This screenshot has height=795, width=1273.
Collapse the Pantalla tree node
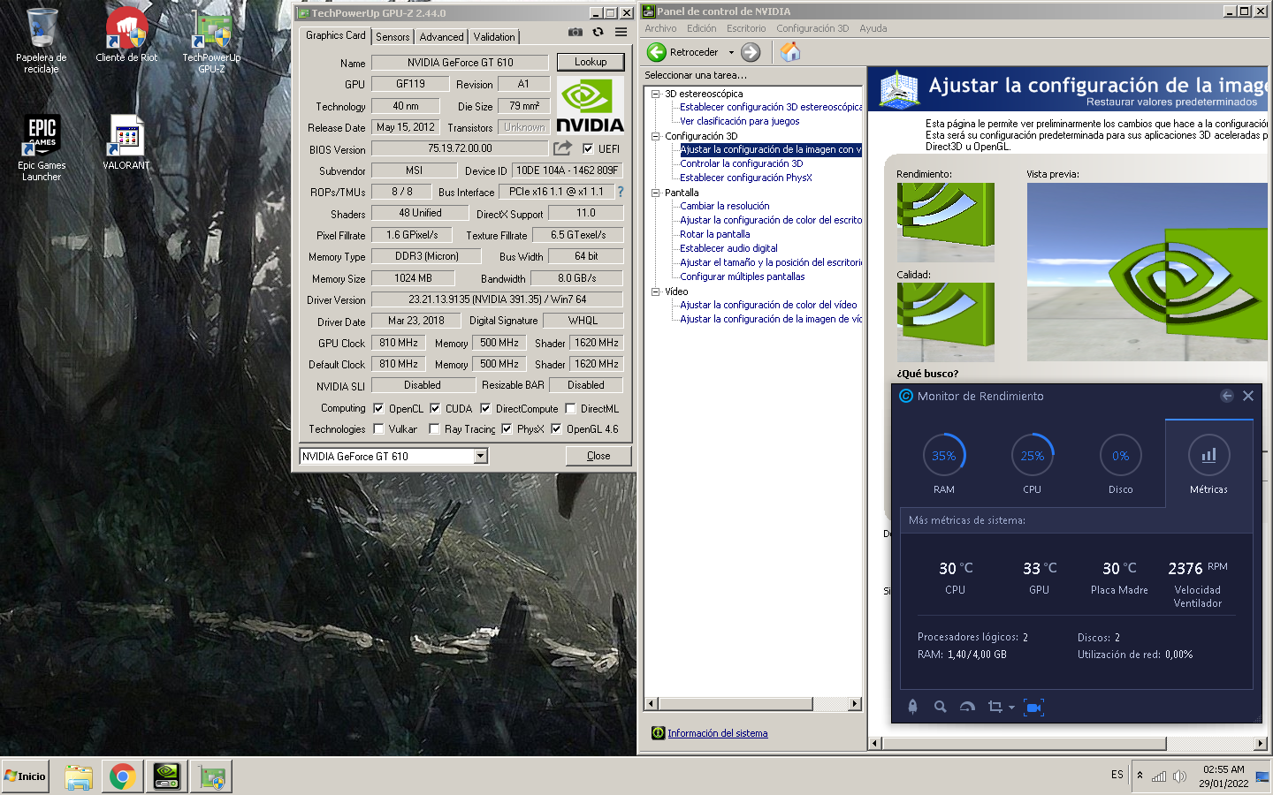pyautogui.click(x=656, y=193)
